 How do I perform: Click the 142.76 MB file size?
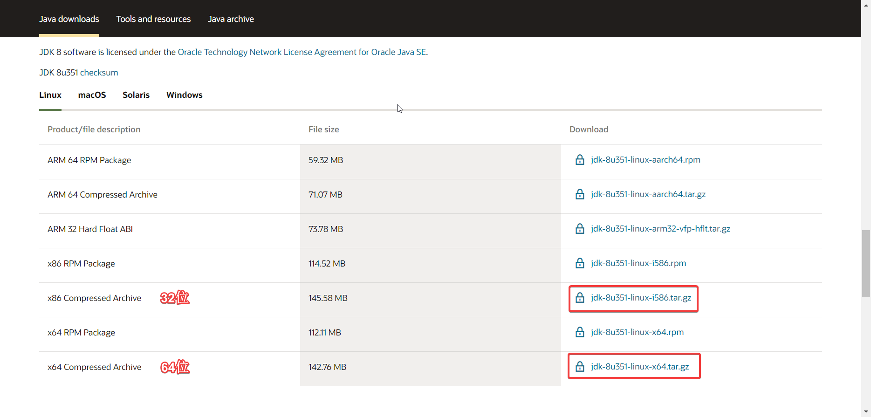tap(328, 367)
